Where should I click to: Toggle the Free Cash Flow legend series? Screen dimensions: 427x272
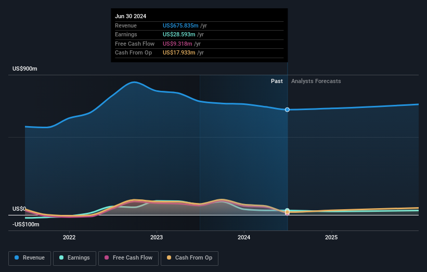coord(128,258)
